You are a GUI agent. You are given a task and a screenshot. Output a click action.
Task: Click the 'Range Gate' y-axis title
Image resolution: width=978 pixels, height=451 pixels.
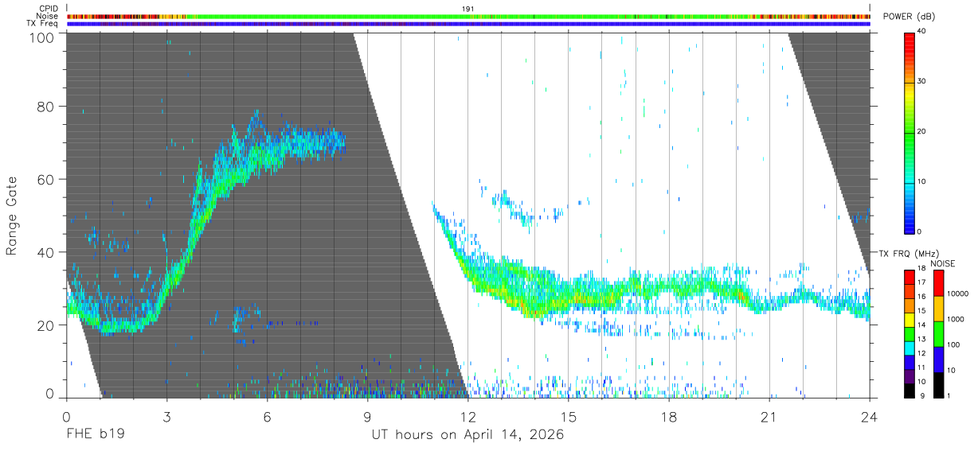pos(12,216)
